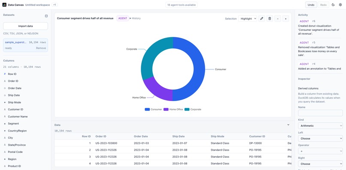Click the text icon beside Order ID column
Screen dimensions: 346x170
pyautogui.click(x=5, y=81)
